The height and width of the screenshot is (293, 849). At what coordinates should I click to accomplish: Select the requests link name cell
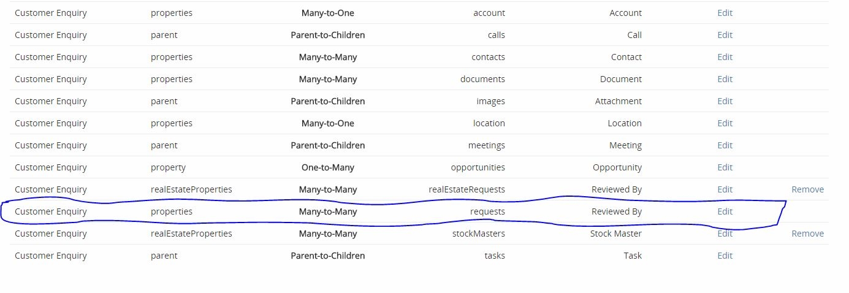coord(488,211)
